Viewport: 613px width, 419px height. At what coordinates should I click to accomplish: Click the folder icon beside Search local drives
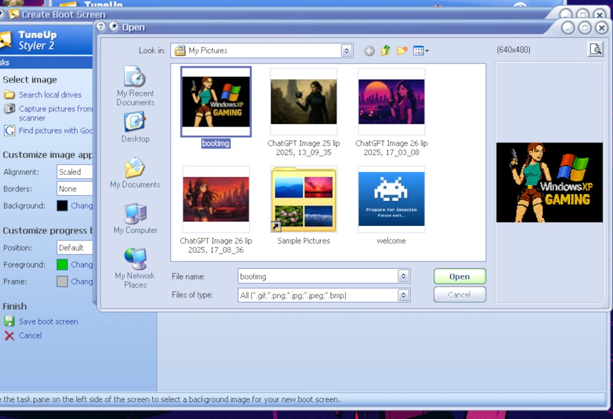click(10, 95)
